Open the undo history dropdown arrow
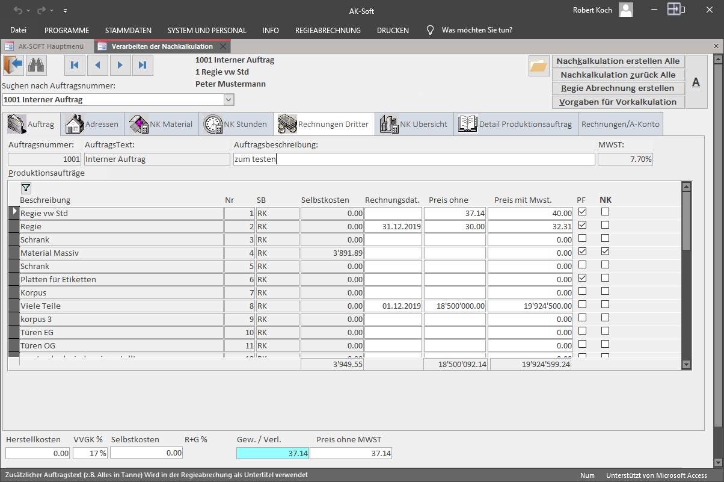Viewport: 724px width, 482px height. pos(28,11)
